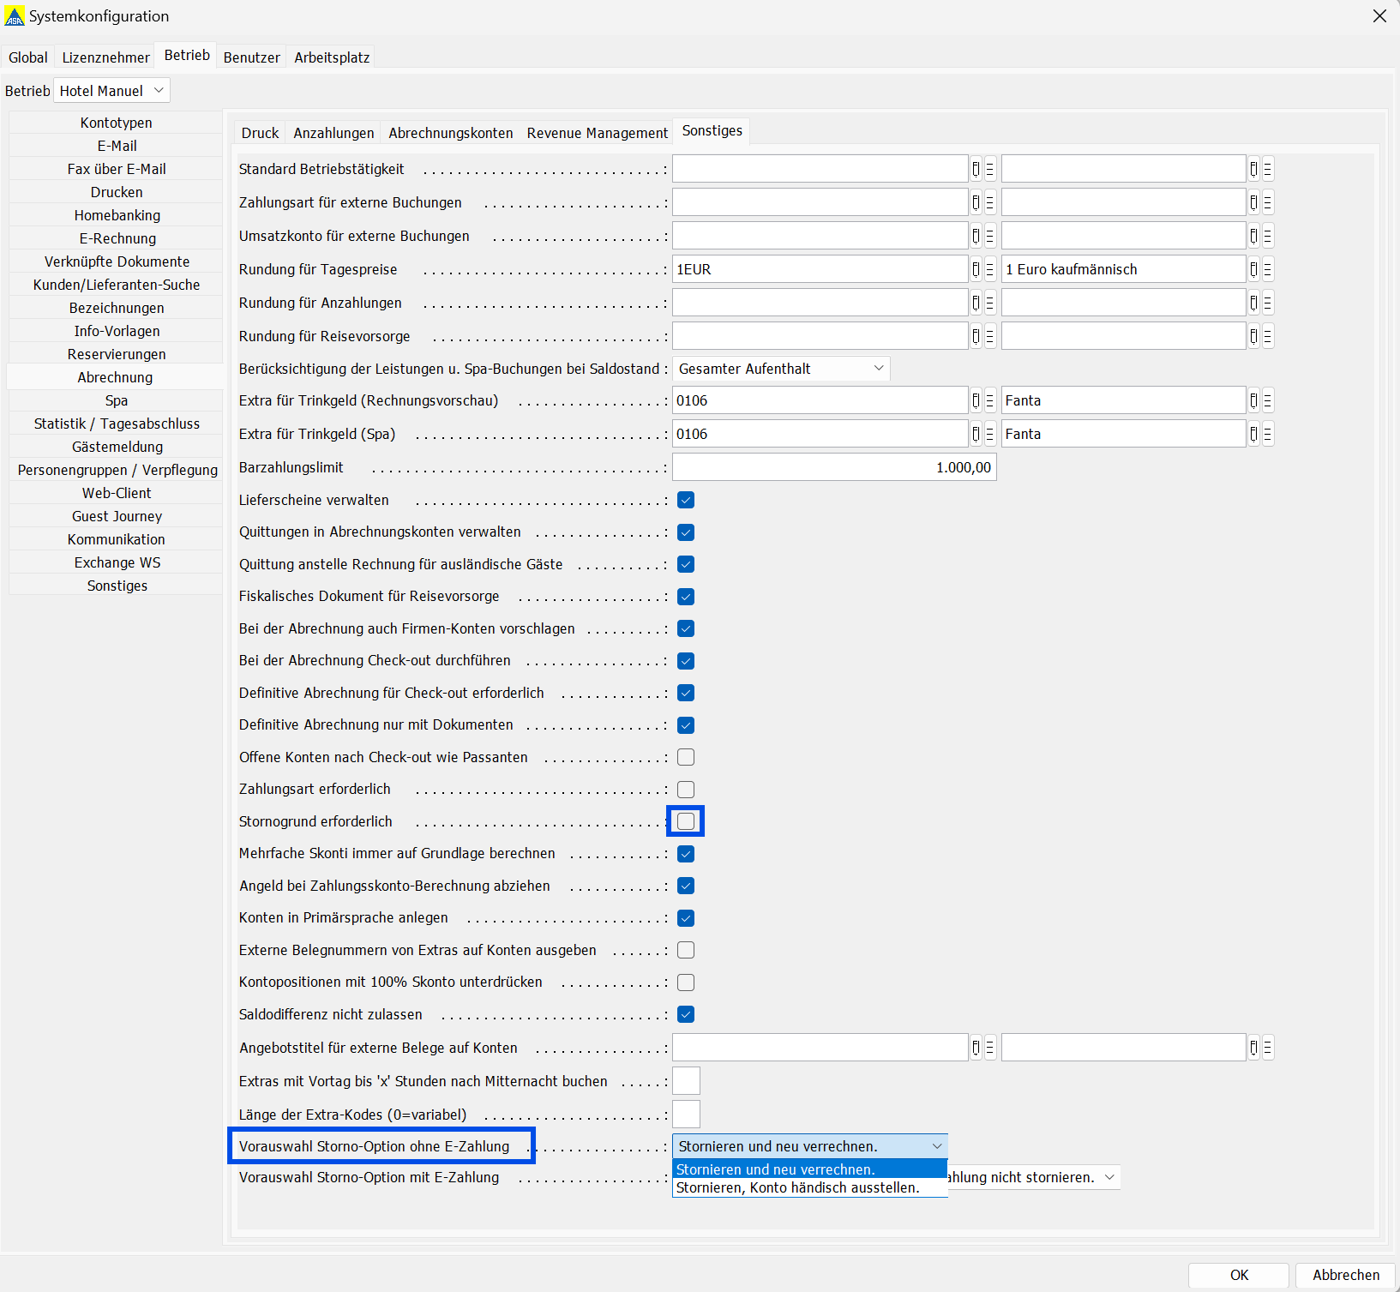Tick the Zahlungsart erforderlich checkbox

tap(686, 790)
